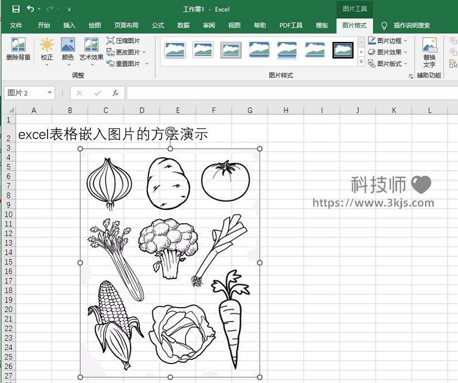This screenshot has width=458, height=383.
Task: Expand the 重置图片 dropdown arrow
Action: click(x=147, y=64)
